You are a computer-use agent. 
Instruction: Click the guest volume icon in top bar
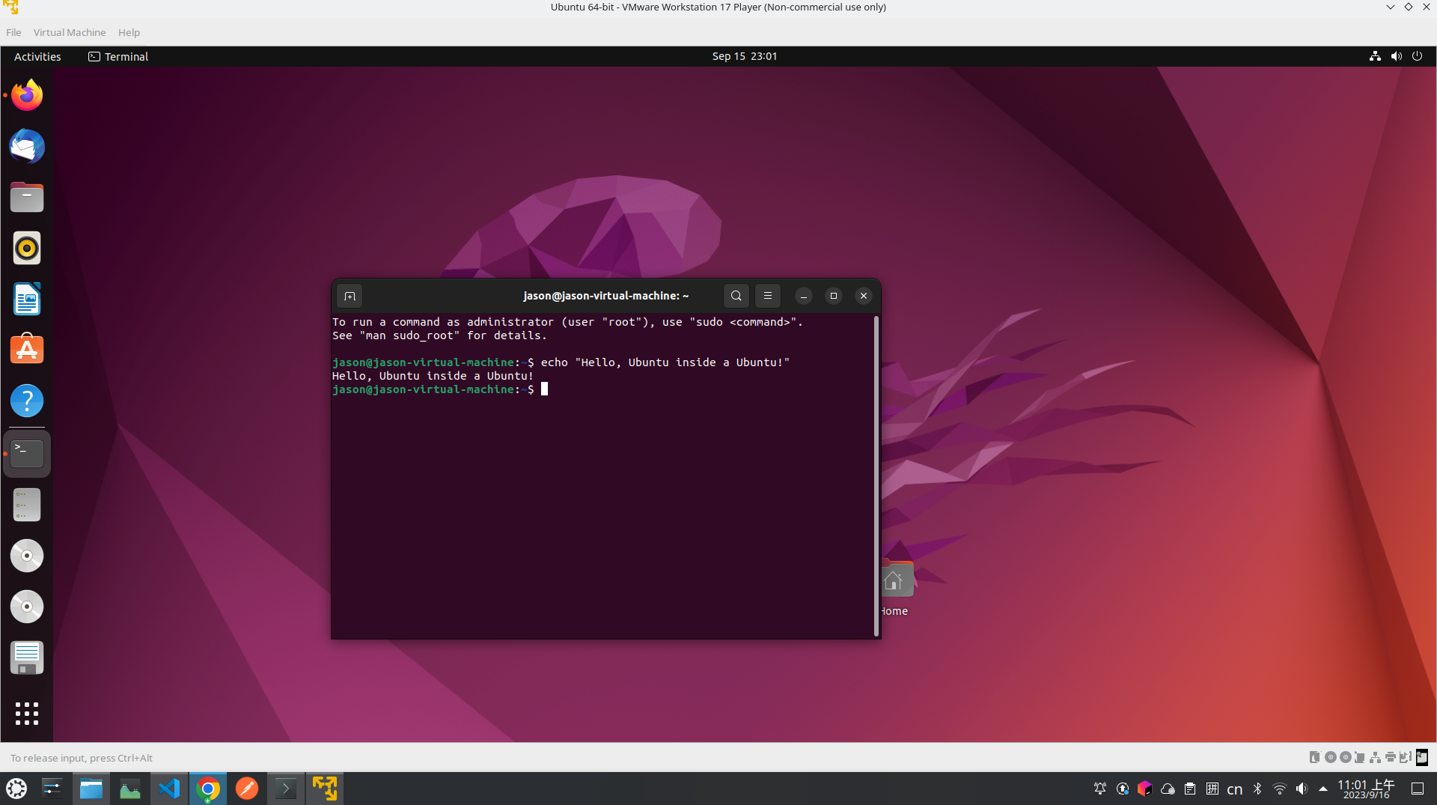(x=1396, y=56)
